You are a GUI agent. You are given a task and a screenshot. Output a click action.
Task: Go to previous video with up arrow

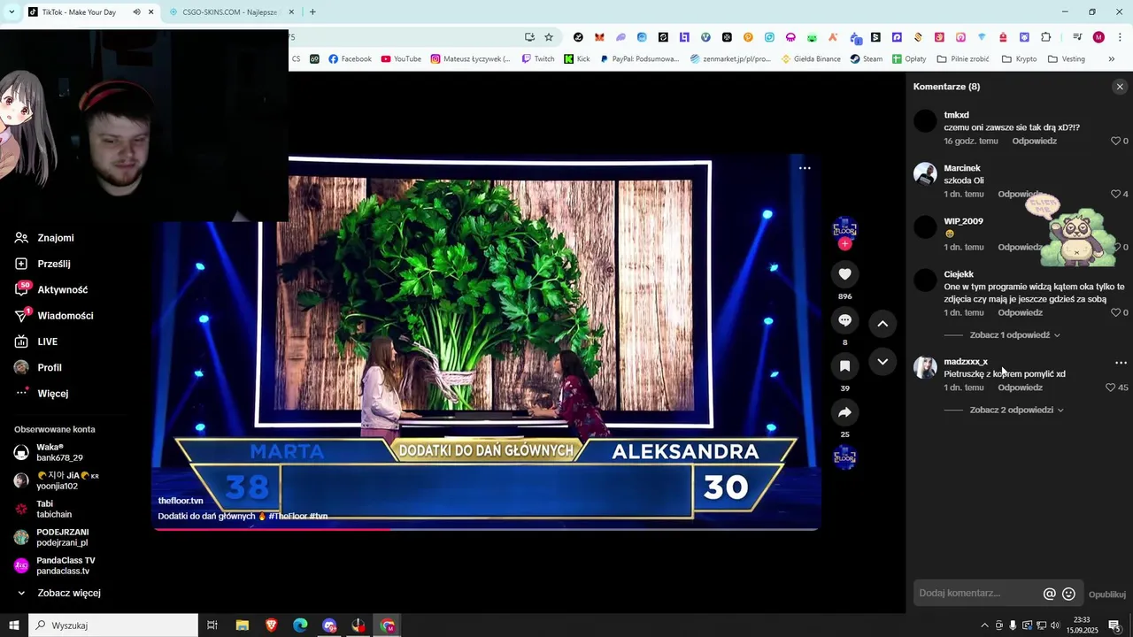(x=883, y=324)
